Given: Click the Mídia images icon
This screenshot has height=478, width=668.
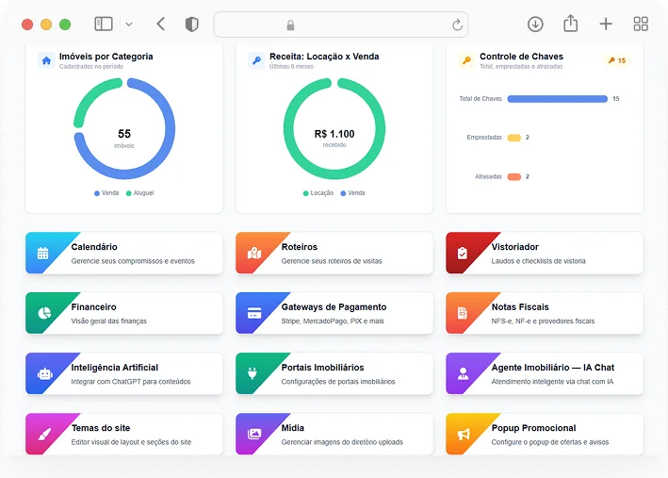Looking at the screenshot, I should 254,434.
